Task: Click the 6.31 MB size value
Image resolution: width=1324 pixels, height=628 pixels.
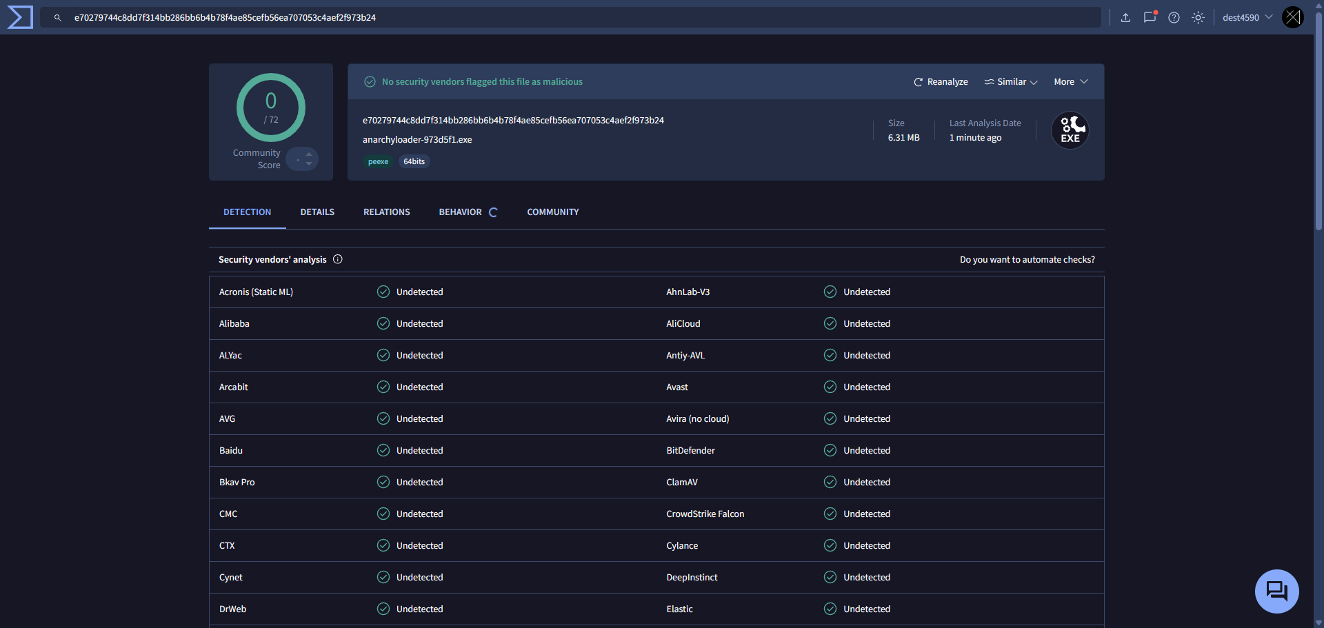Action: point(903,138)
